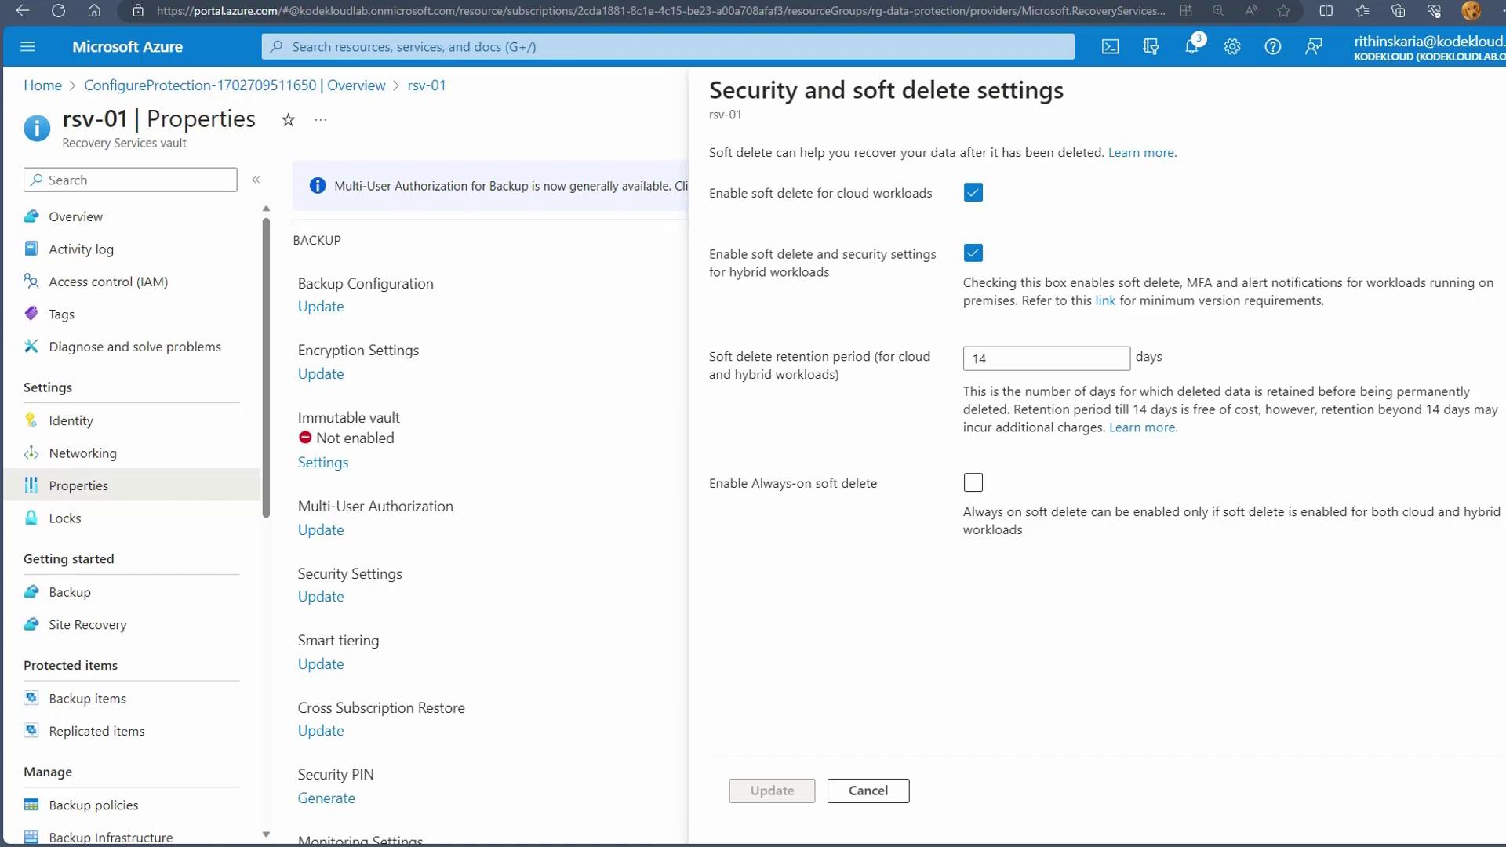
Task: Click Home in the breadcrumb
Action: 42,85
